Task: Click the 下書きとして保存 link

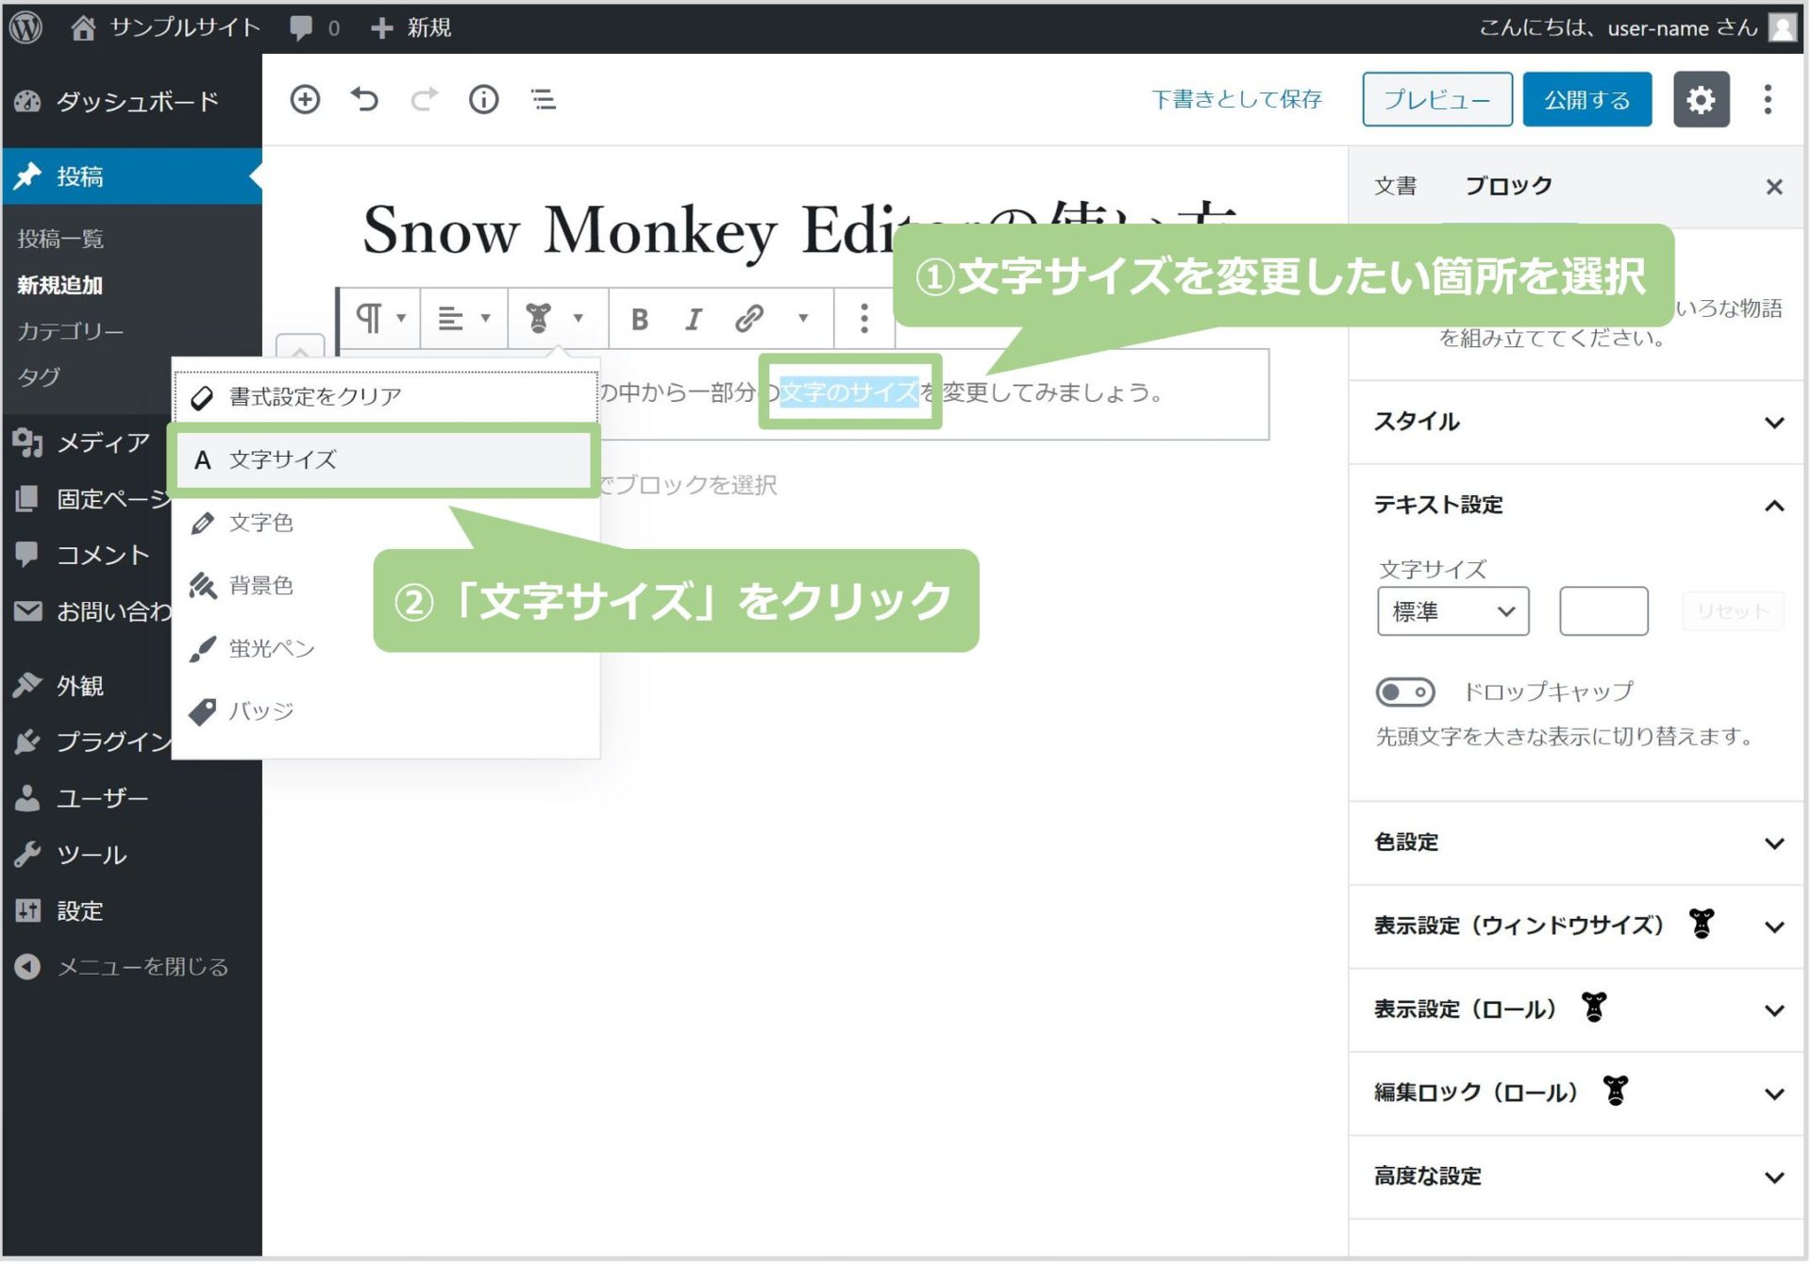Action: click(1237, 100)
